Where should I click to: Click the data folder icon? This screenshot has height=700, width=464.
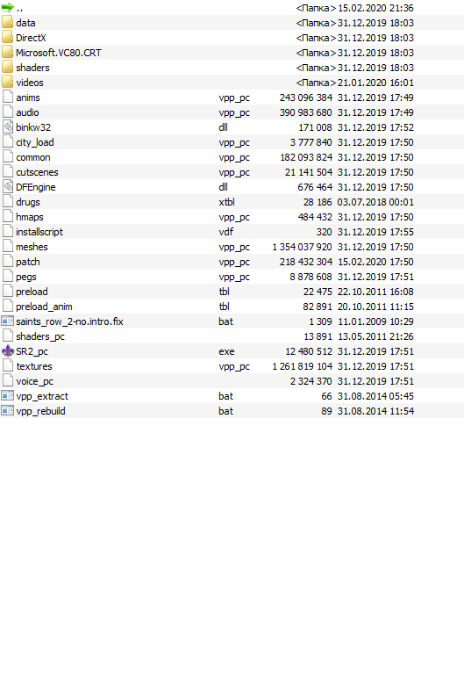click(8, 22)
